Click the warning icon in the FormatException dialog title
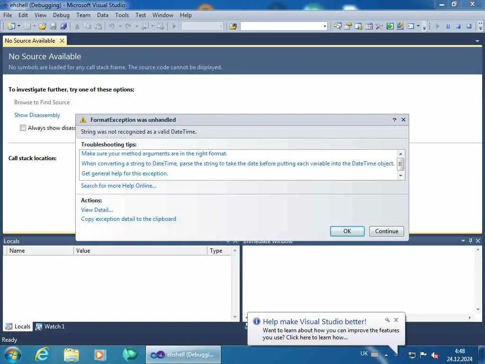The image size is (485, 364). [x=83, y=120]
